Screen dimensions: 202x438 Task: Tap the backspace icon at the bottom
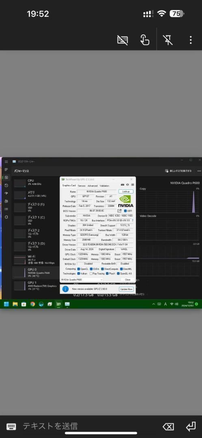click(168, 426)
